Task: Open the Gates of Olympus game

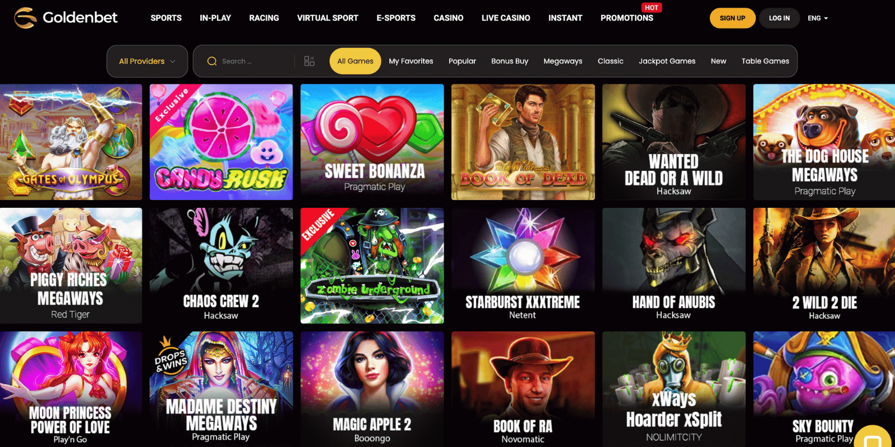Action: click(71, 142)
